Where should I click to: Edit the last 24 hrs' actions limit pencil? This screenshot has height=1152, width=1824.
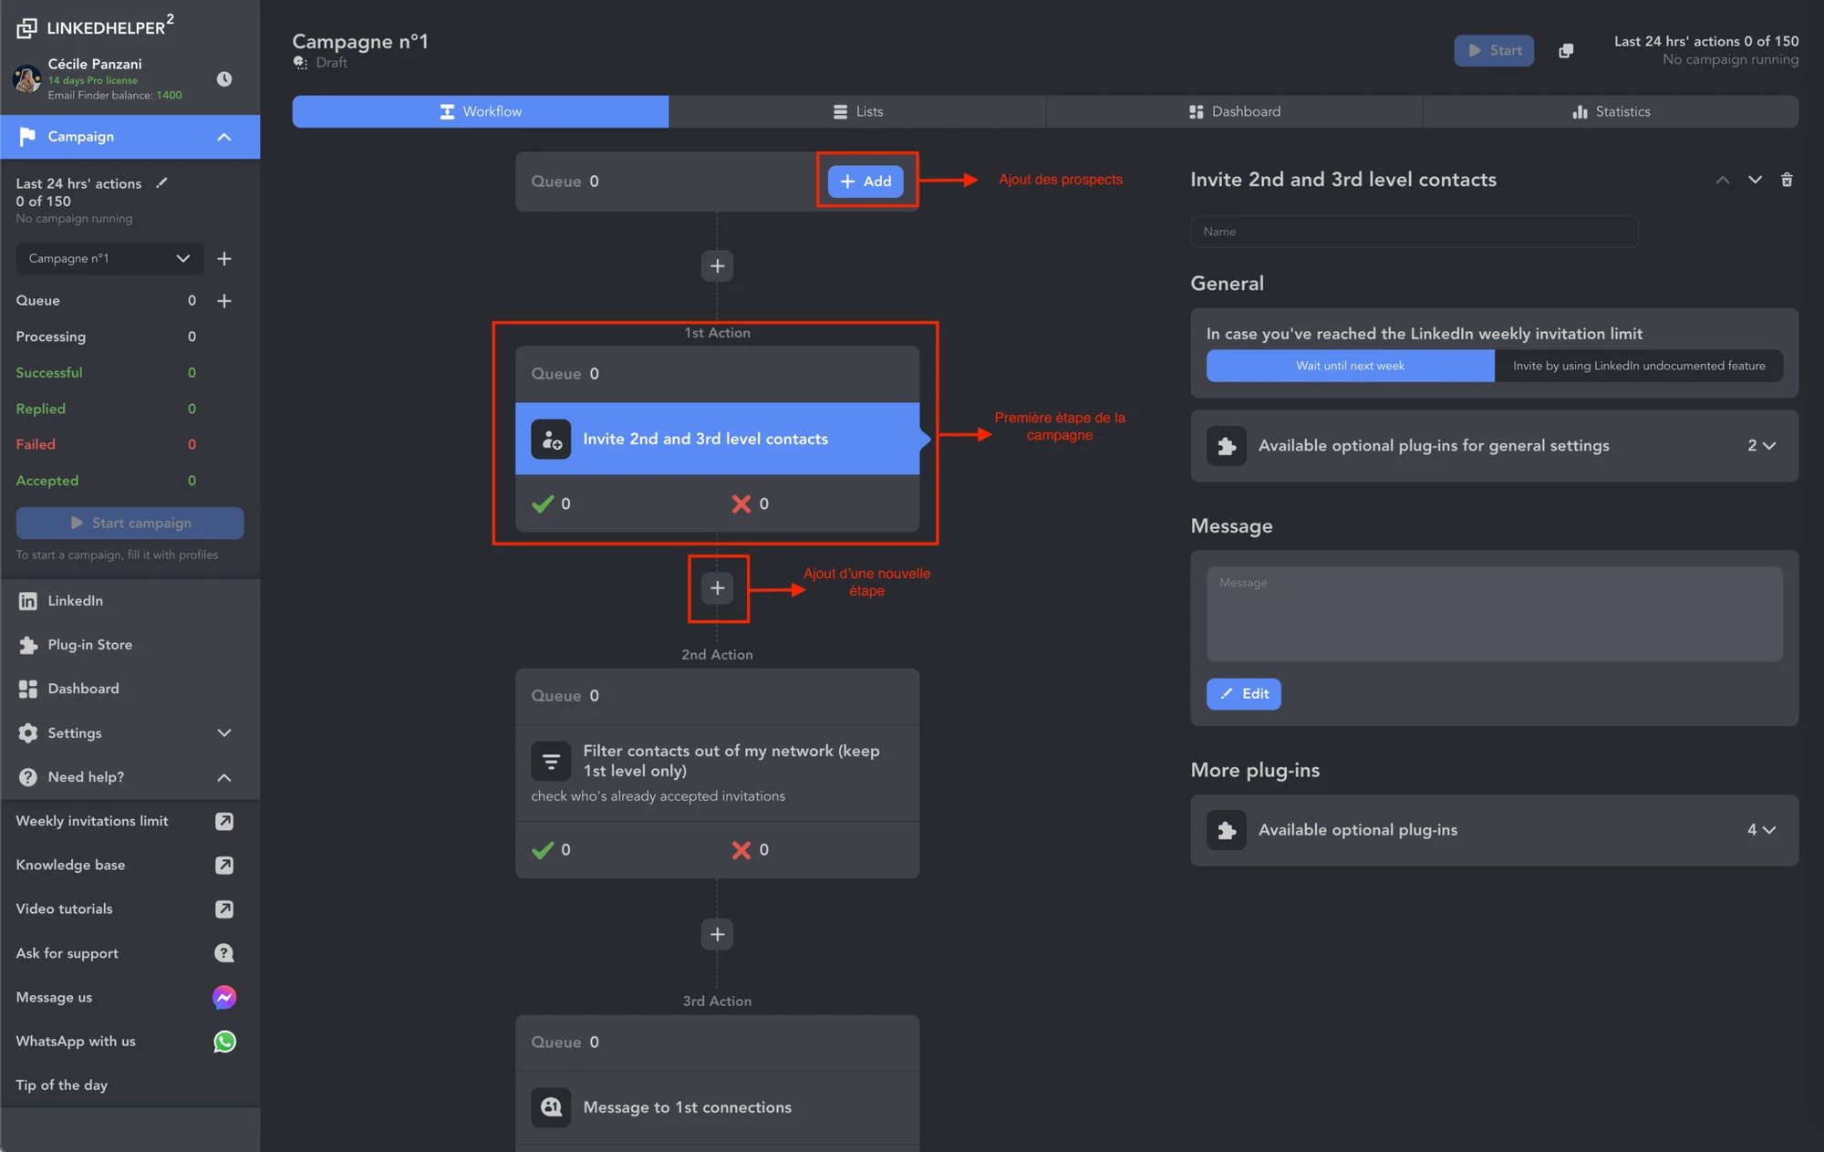[161, 183]
